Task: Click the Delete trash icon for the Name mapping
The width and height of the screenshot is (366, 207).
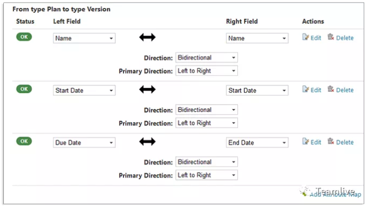Action: (331, 37)
